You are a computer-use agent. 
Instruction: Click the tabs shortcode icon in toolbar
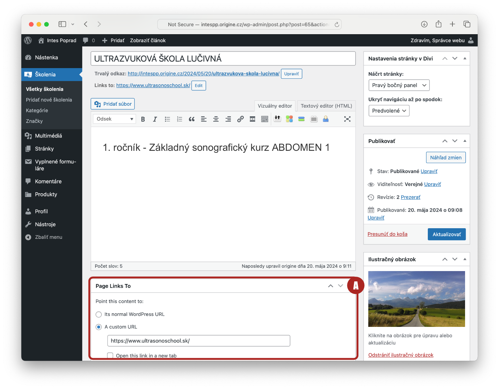(x=314, y=119)
